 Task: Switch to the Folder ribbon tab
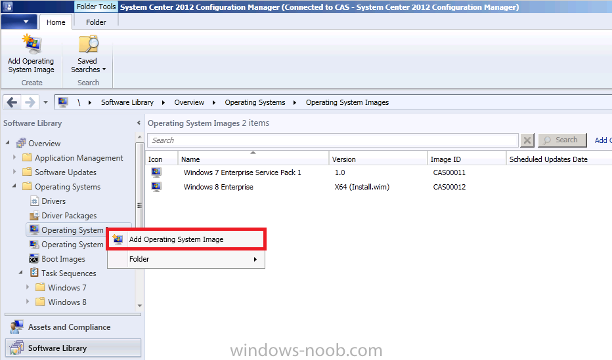click(96, 22)
